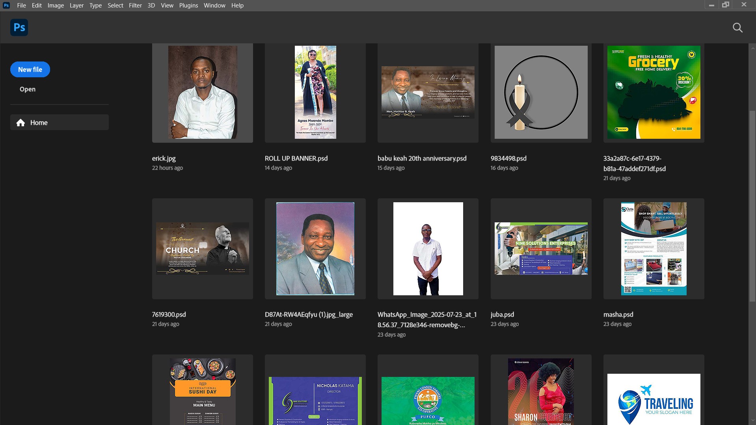Image resolution: width=756 pixels, height=425 pixels.
Task: Click the New file button
Action: tap(30, 69)
